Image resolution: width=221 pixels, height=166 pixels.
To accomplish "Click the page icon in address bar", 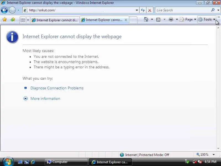I will (x=25, y=10).
